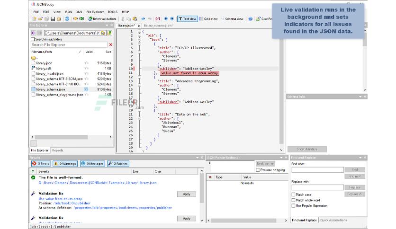Collapse the "author" fold marker on line 6
The width and height of the screenshot is (396, 229).
pos(139,52)
